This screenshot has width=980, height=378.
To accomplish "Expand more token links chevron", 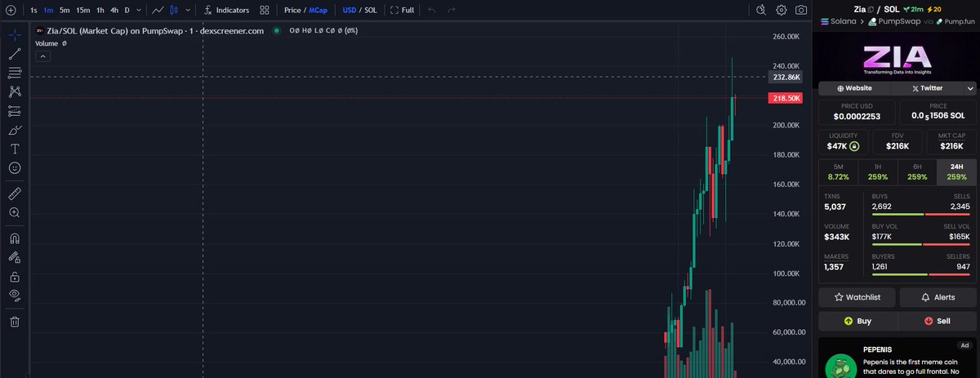I will click(x=970, y=88).
